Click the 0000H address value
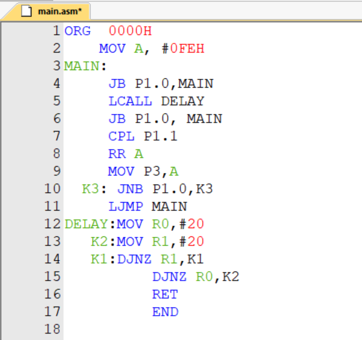 pyautogui.click(x=130, y=31)
